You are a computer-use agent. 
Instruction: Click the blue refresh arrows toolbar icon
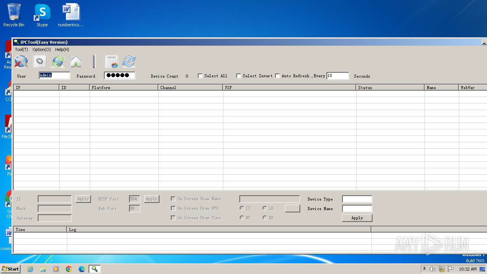point(129,61)
